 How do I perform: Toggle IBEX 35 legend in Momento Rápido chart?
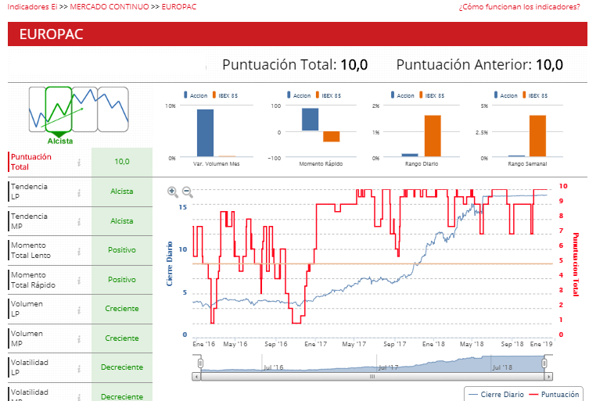(x=329, y=95)
